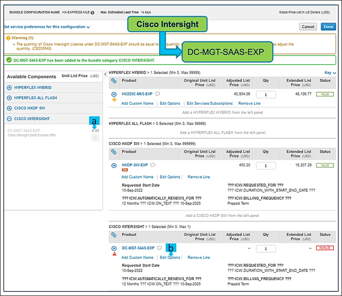Click the plus icon beside HX225C-M6S-EXP
The height and width of the screenshot is (296, 342).
tap(114, 94)
